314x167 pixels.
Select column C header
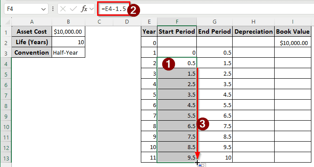pos(99,21)
